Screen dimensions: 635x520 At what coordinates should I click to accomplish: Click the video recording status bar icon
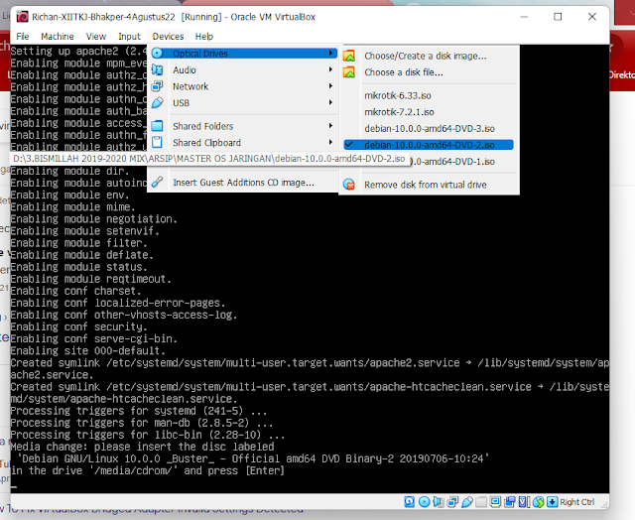(x=509, y=502)
